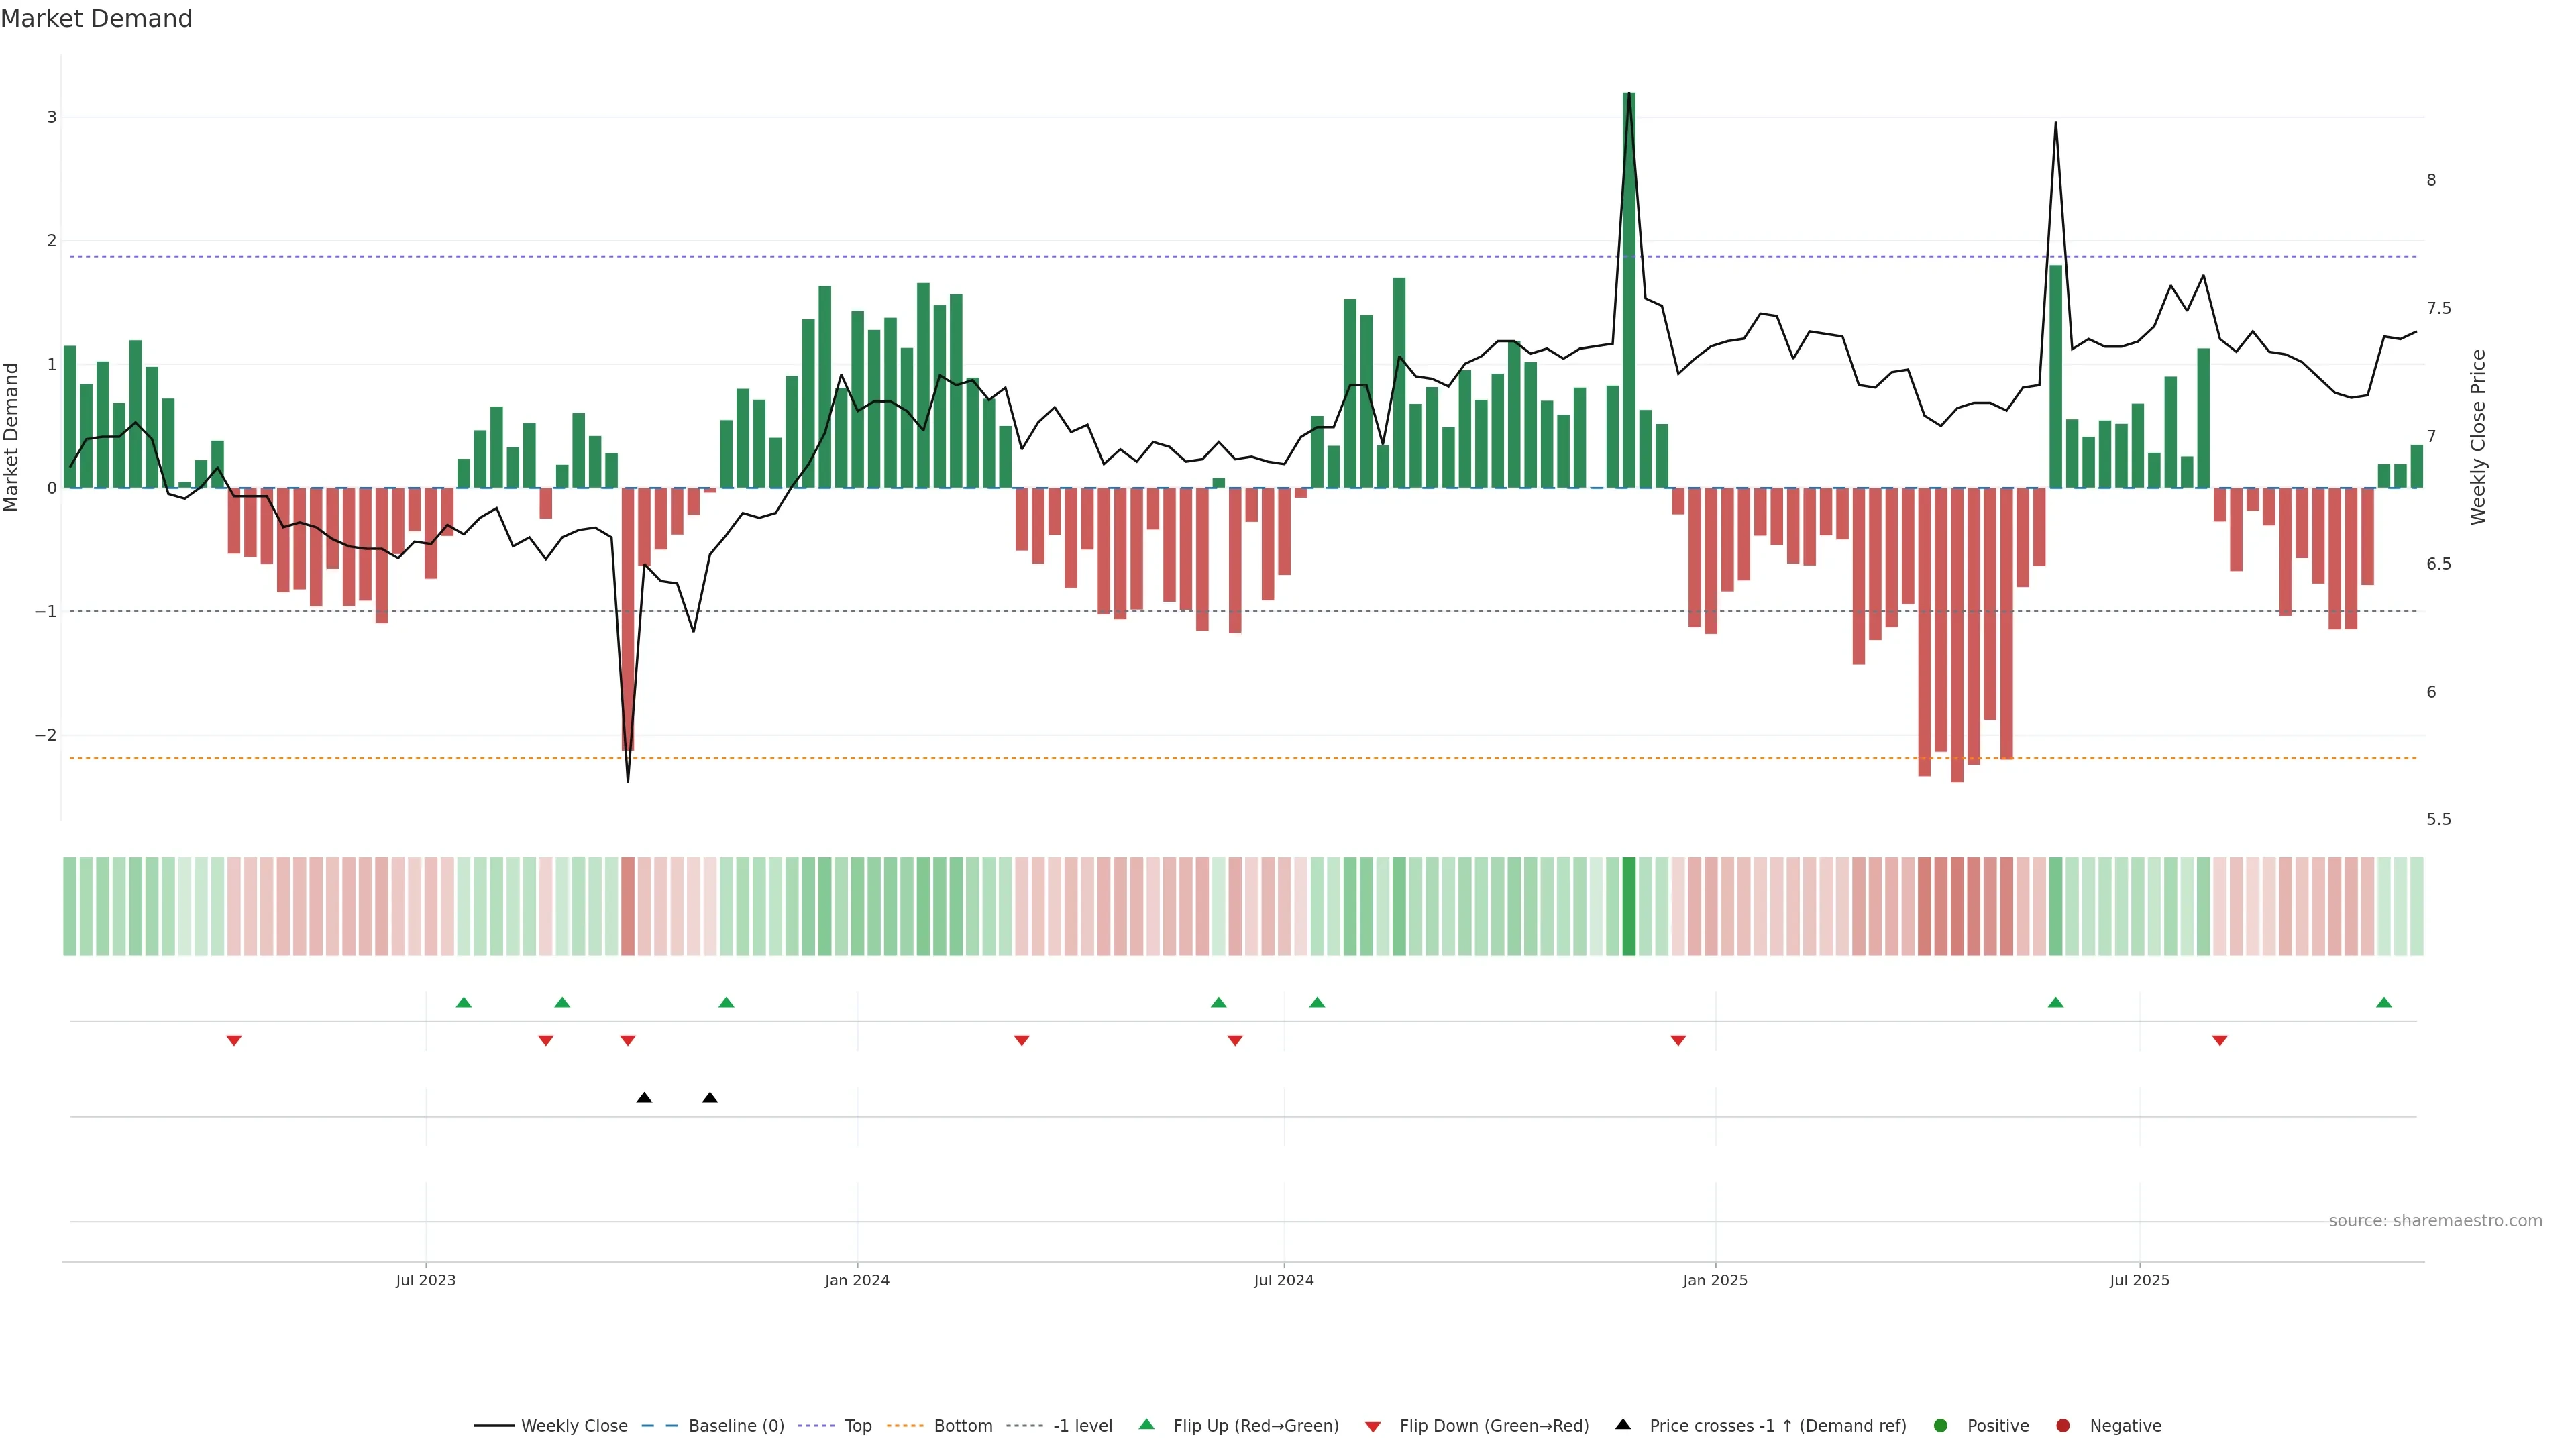The height and width of the screenshot is (1449, 2576).
Task: Click the second black triangle price-cross marker
Action: 710,1098
